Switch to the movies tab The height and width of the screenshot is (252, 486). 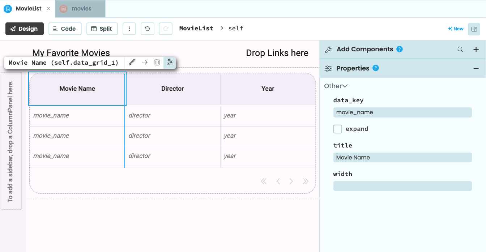pos(80,9)
